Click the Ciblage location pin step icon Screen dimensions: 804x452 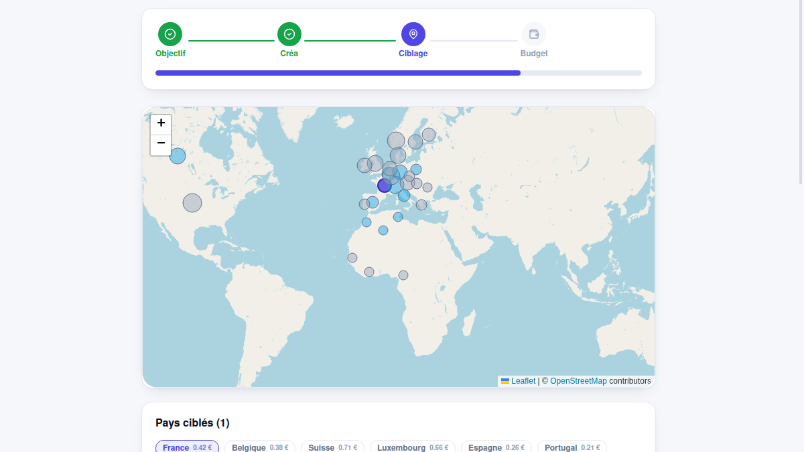(413, 34)
